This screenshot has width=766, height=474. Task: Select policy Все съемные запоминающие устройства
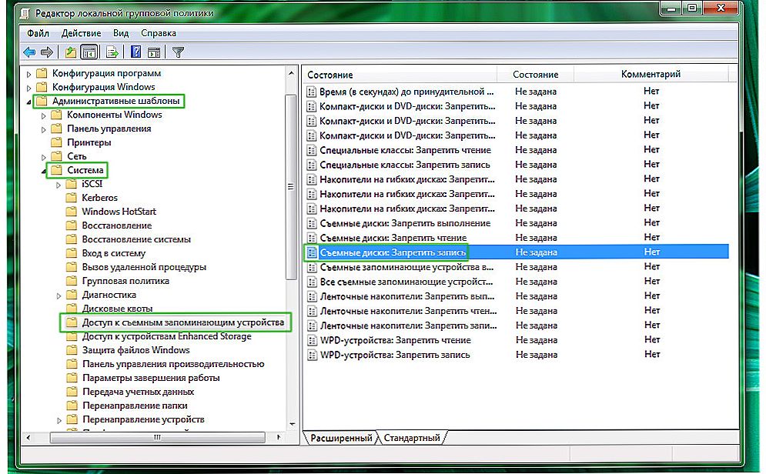click(406, 282)
